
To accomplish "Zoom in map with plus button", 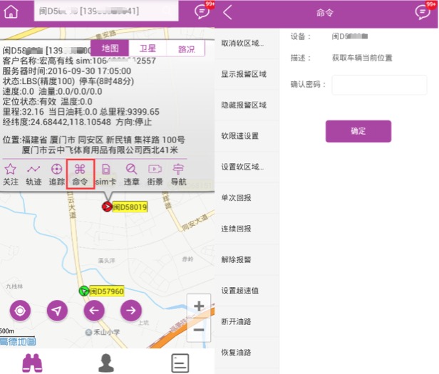I will [199, 306].
